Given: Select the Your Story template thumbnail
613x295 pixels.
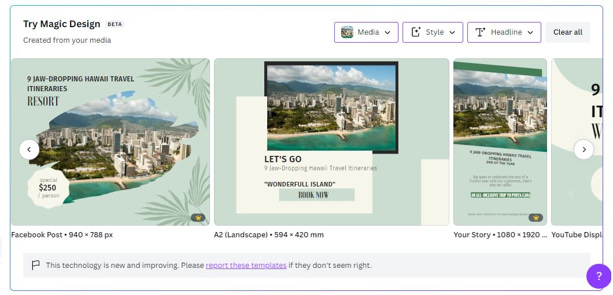Looking at the screenshot, I should 500,142.
